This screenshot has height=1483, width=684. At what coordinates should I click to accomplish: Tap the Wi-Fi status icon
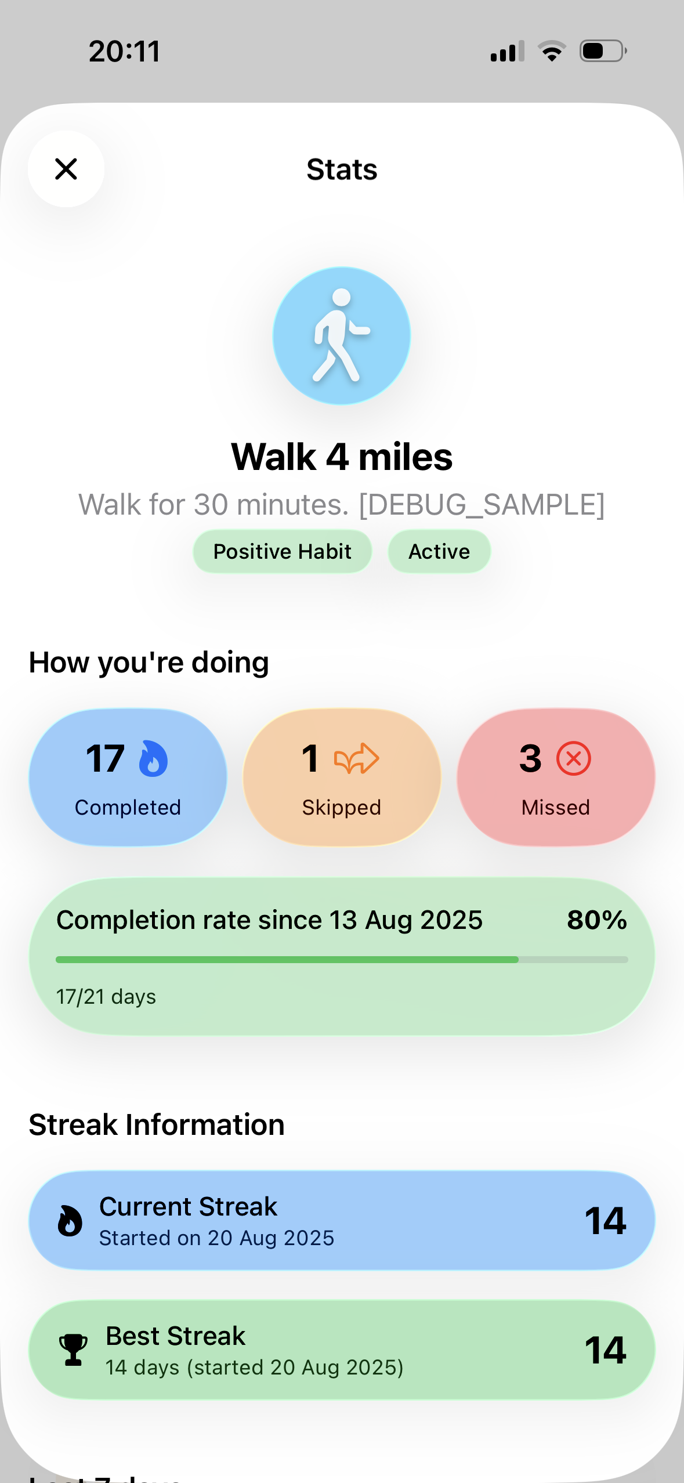[x=552, y=51]
